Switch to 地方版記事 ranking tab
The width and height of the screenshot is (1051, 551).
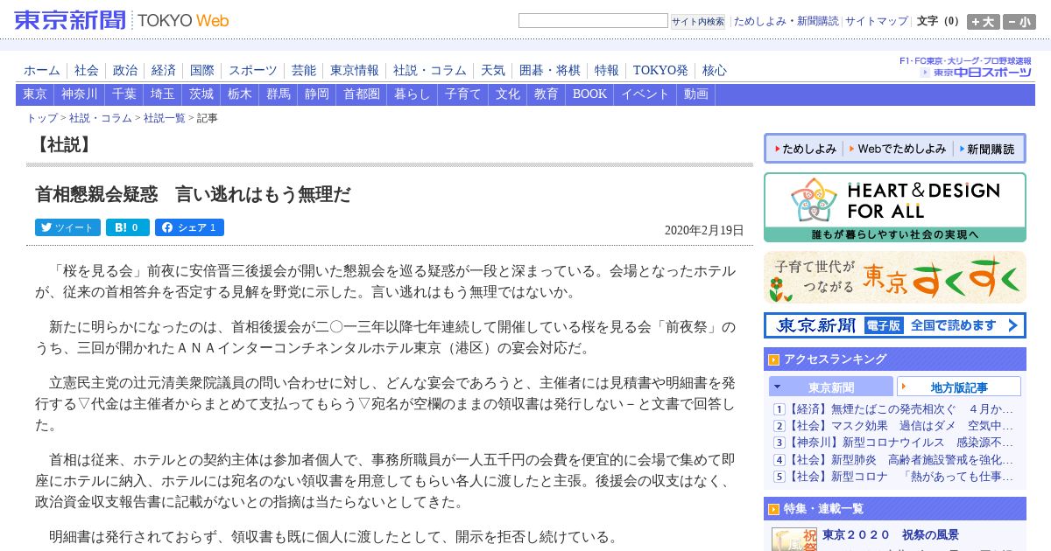(x=959, y=387)
